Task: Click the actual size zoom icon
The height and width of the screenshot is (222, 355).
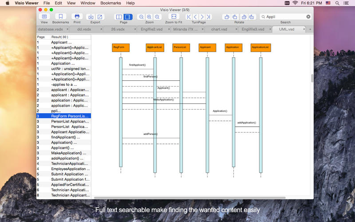Action: coord(157,17)
